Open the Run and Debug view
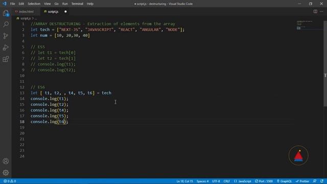 6,48
